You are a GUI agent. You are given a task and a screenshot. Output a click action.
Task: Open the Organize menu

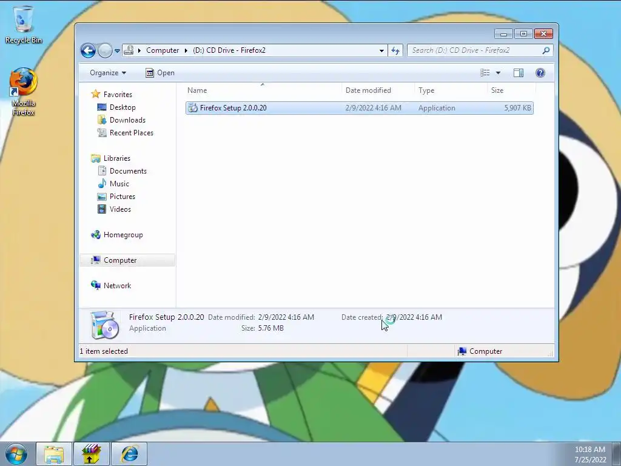108,73
